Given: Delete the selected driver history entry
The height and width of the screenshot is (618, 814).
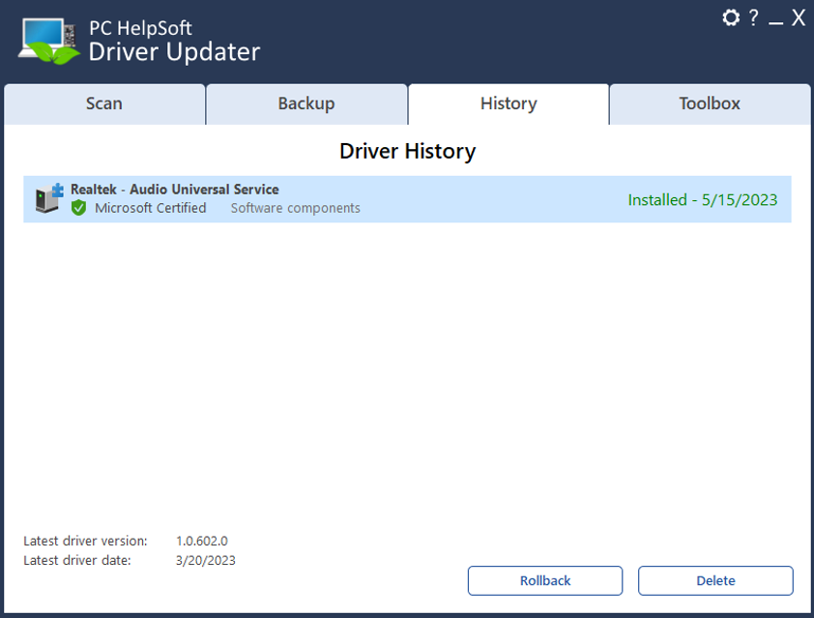Looking at the screenshot, I should pyautogui.click(x=715, y=580).
